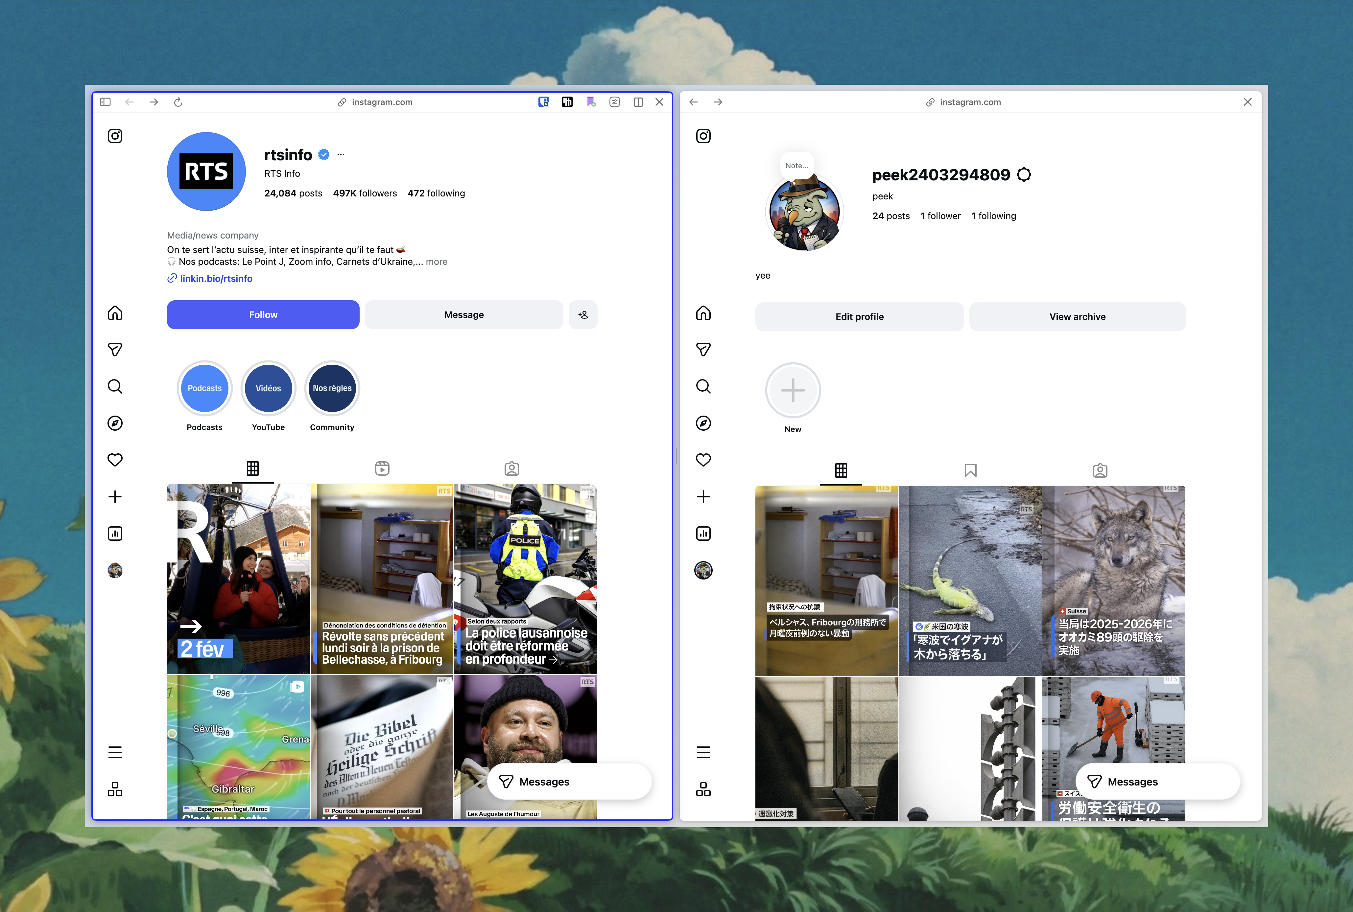The width and height of the screenshot is (1353, 912).
Task: Toggle the browser sidebar panel icon
Action: tap(105, 103)
